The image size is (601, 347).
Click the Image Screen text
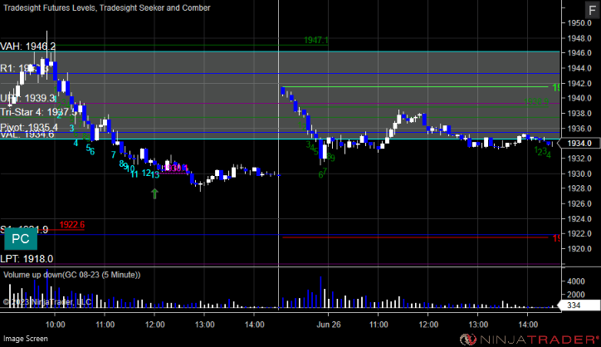tap(26, 339)
